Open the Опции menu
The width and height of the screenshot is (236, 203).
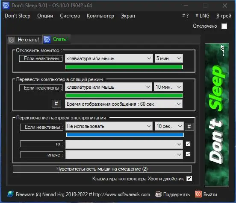click(45, 16)
